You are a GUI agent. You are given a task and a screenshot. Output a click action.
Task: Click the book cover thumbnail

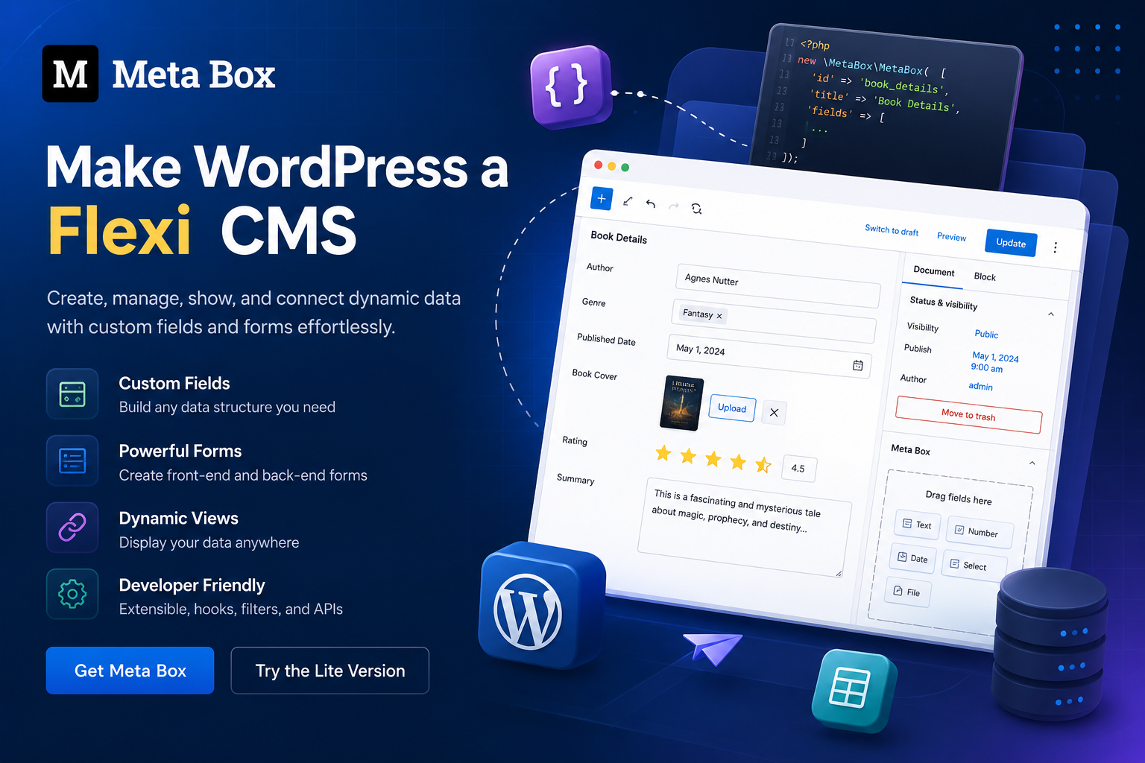[681, 402]
